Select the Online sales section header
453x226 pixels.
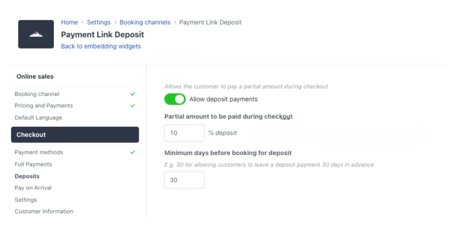[35, 76]
